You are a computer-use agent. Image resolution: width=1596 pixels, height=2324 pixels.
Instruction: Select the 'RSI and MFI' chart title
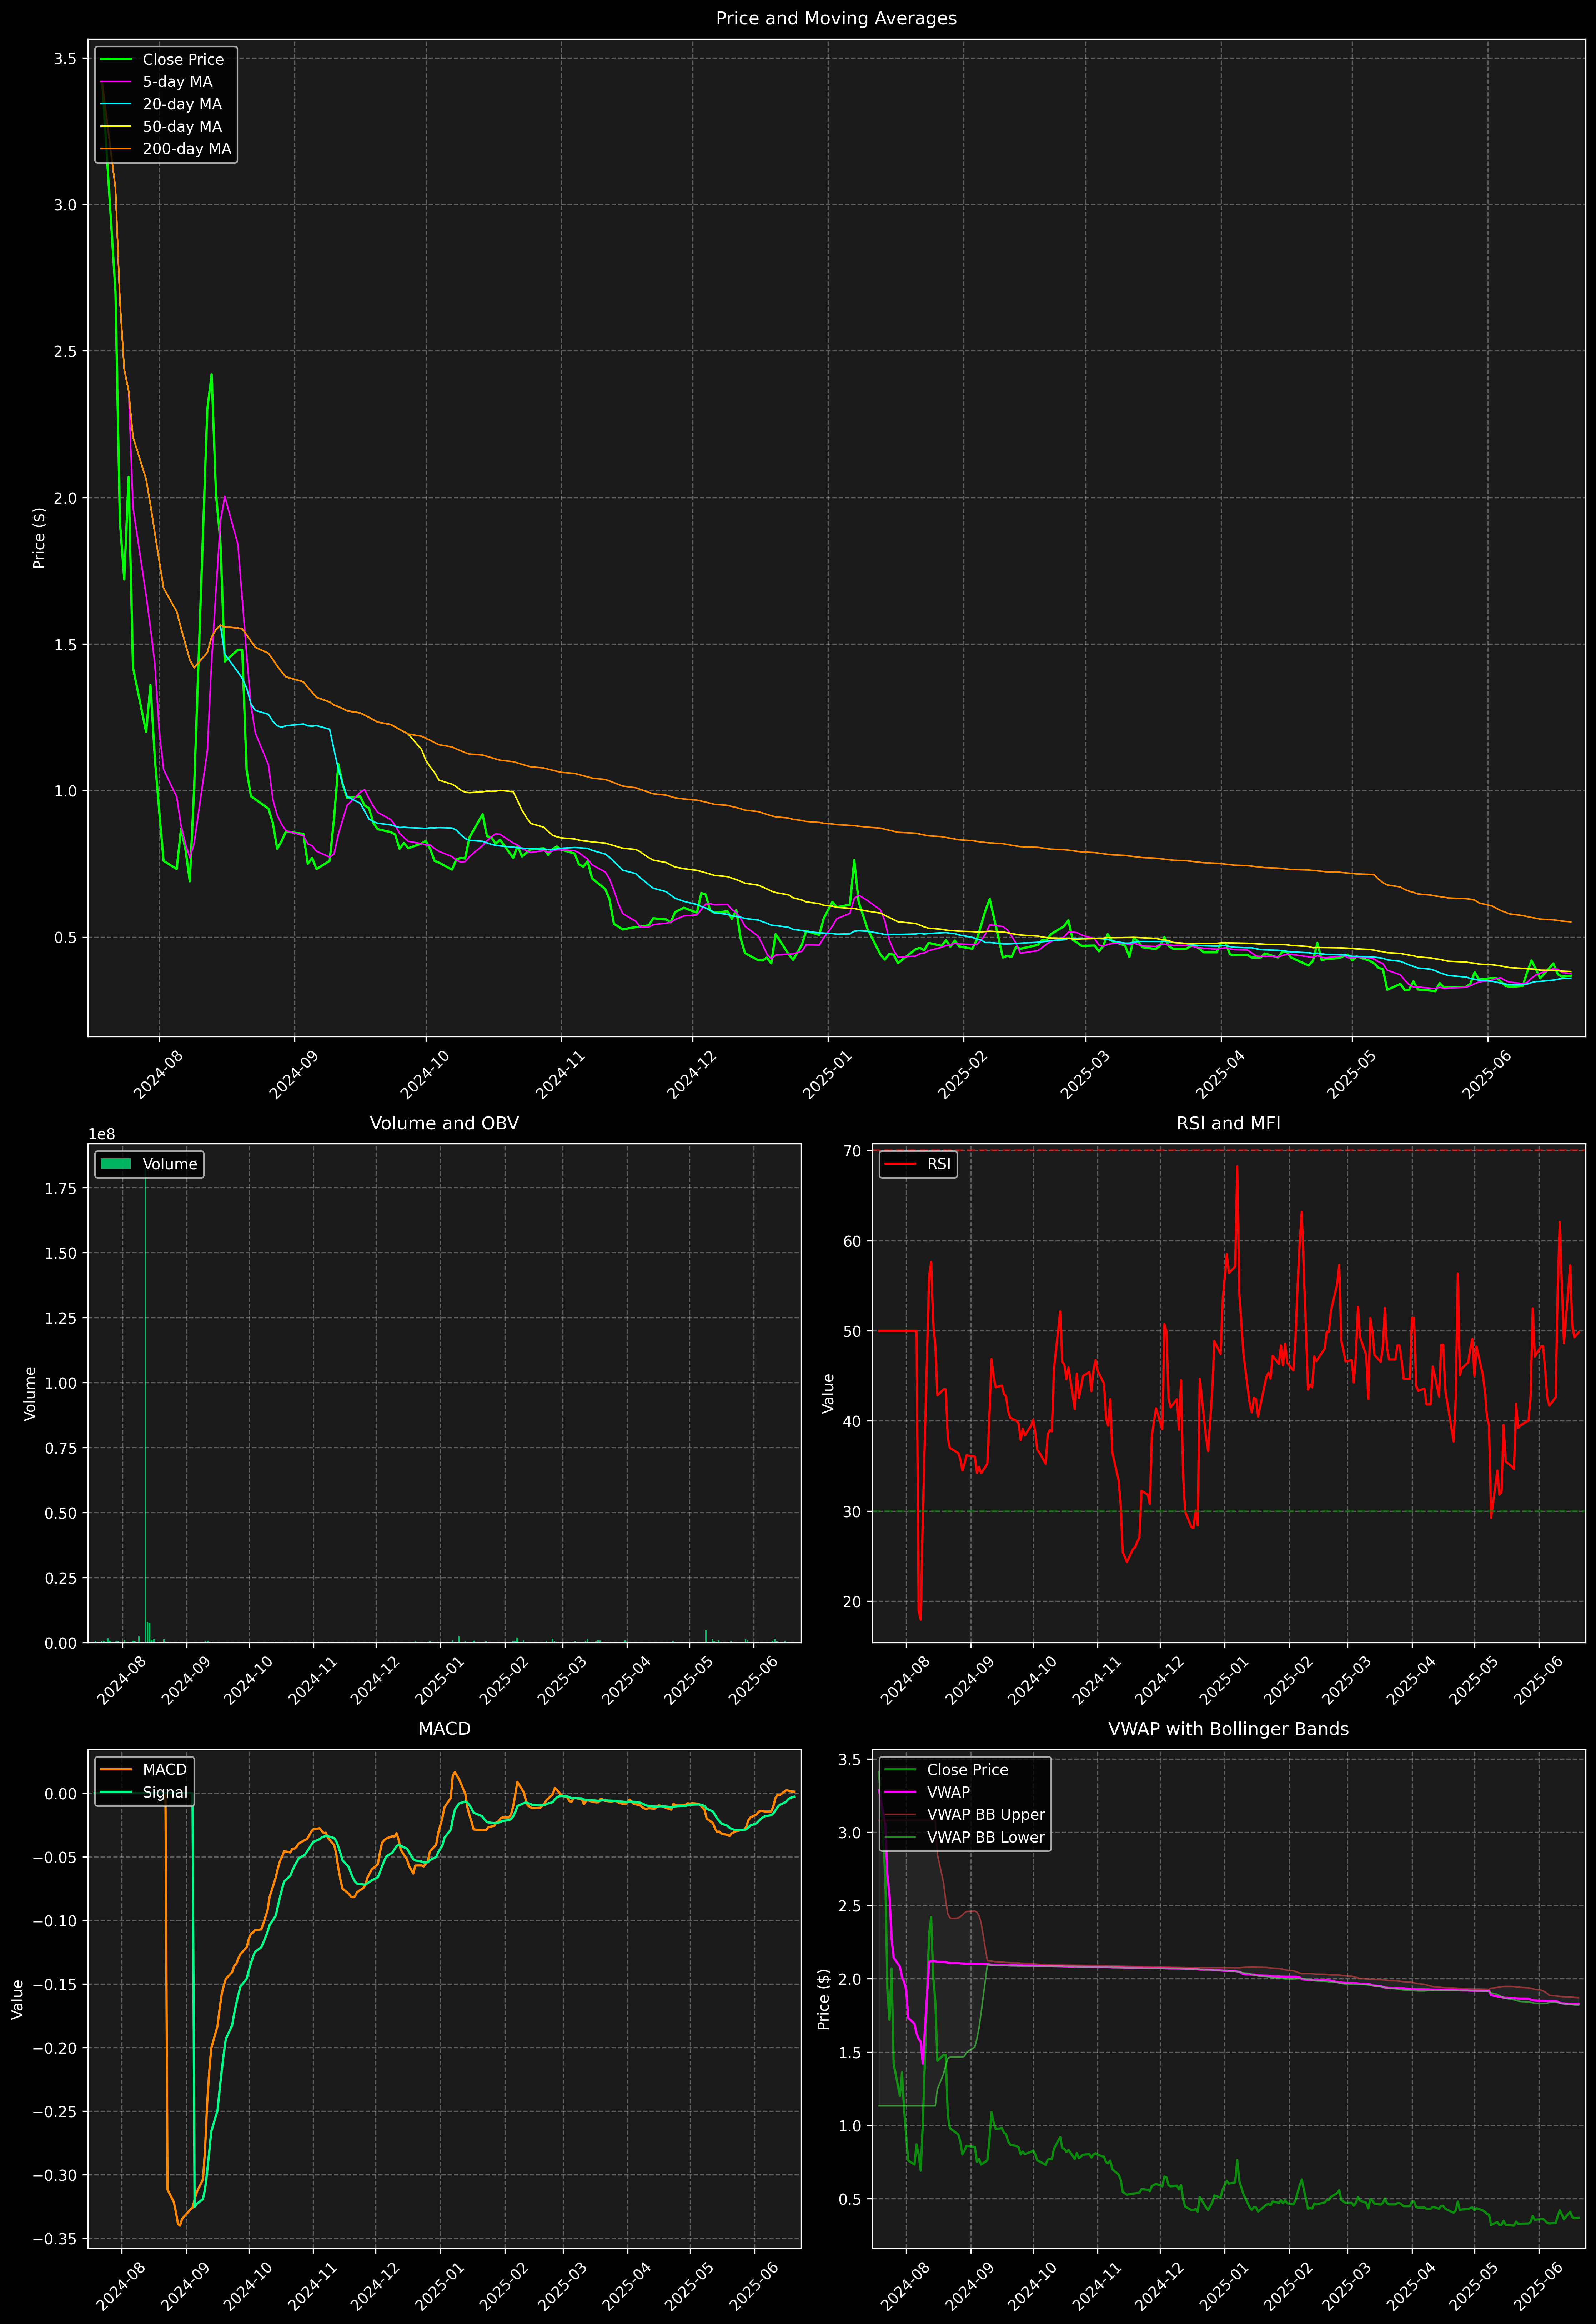tap(1228, 1123)
